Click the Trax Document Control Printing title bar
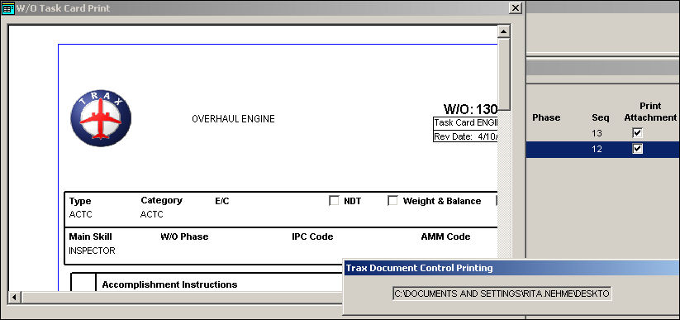The height and width of the screenshot is (320, 680). click(x=511, y=268)
